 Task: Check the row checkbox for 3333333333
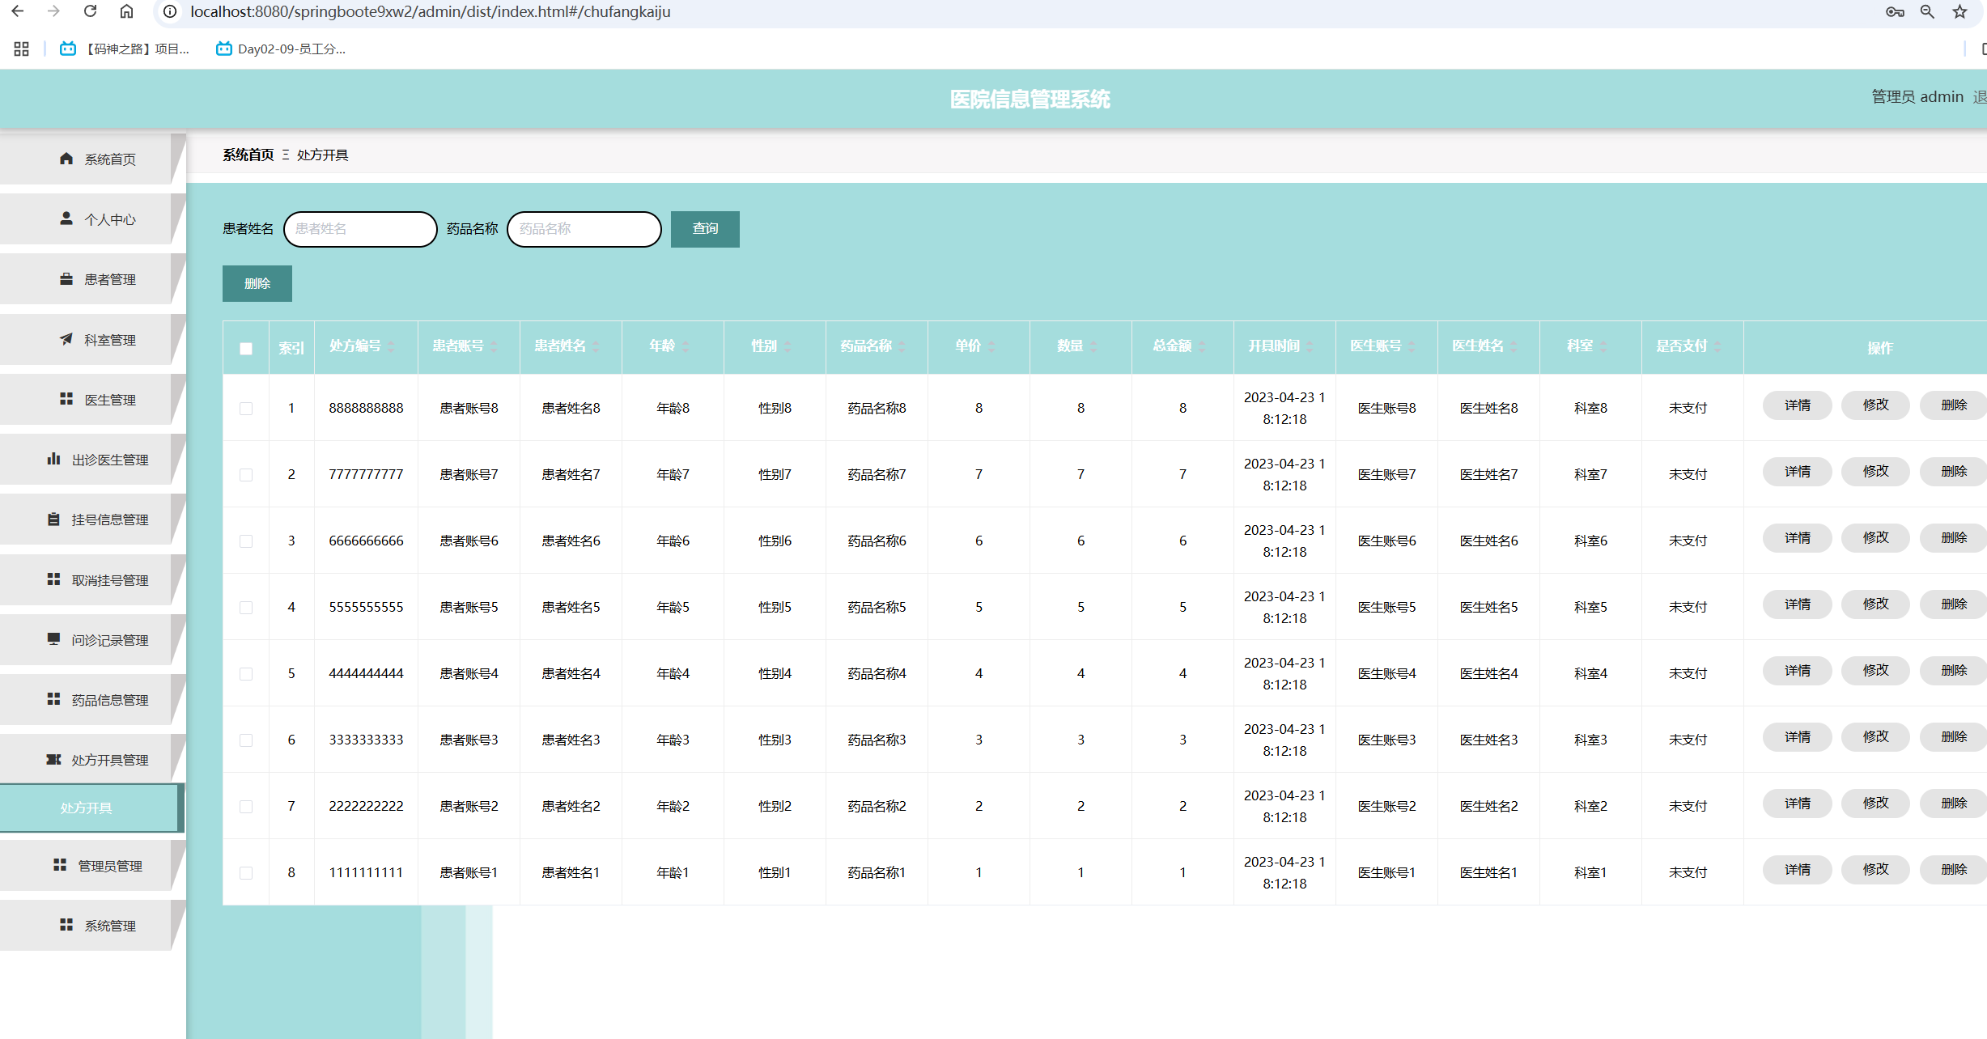(246, 740)
